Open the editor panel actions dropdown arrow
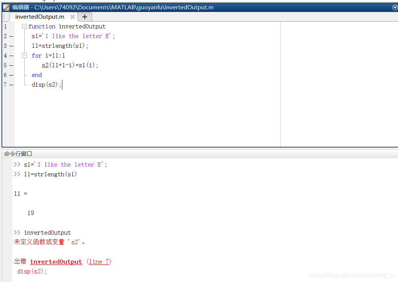398x282 pixels. [395, 7]
